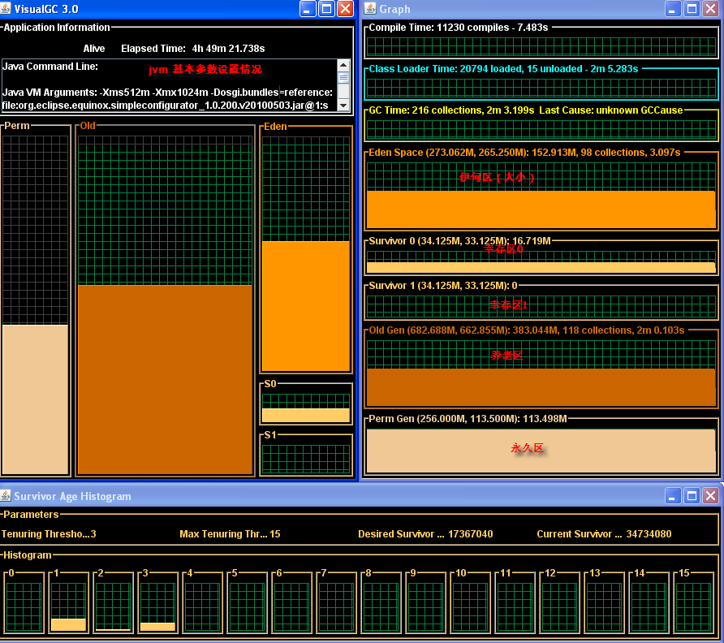
Task: Maximize the Survivor Age Histogram window
Action: (692, 495)
